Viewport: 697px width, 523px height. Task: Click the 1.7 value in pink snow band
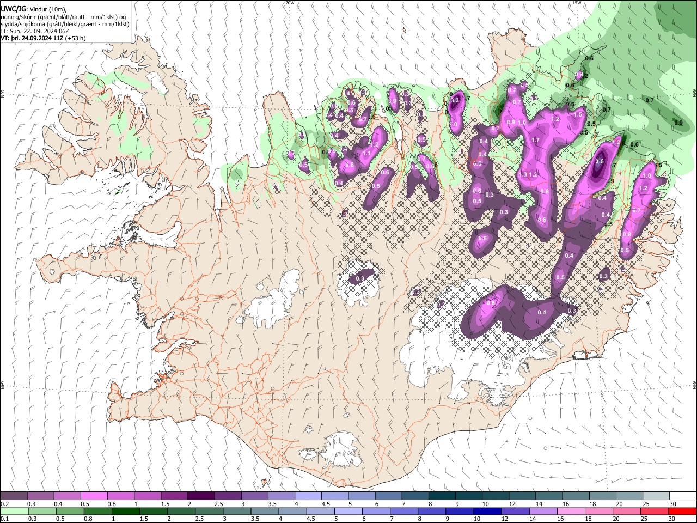(x=535, y=140)
